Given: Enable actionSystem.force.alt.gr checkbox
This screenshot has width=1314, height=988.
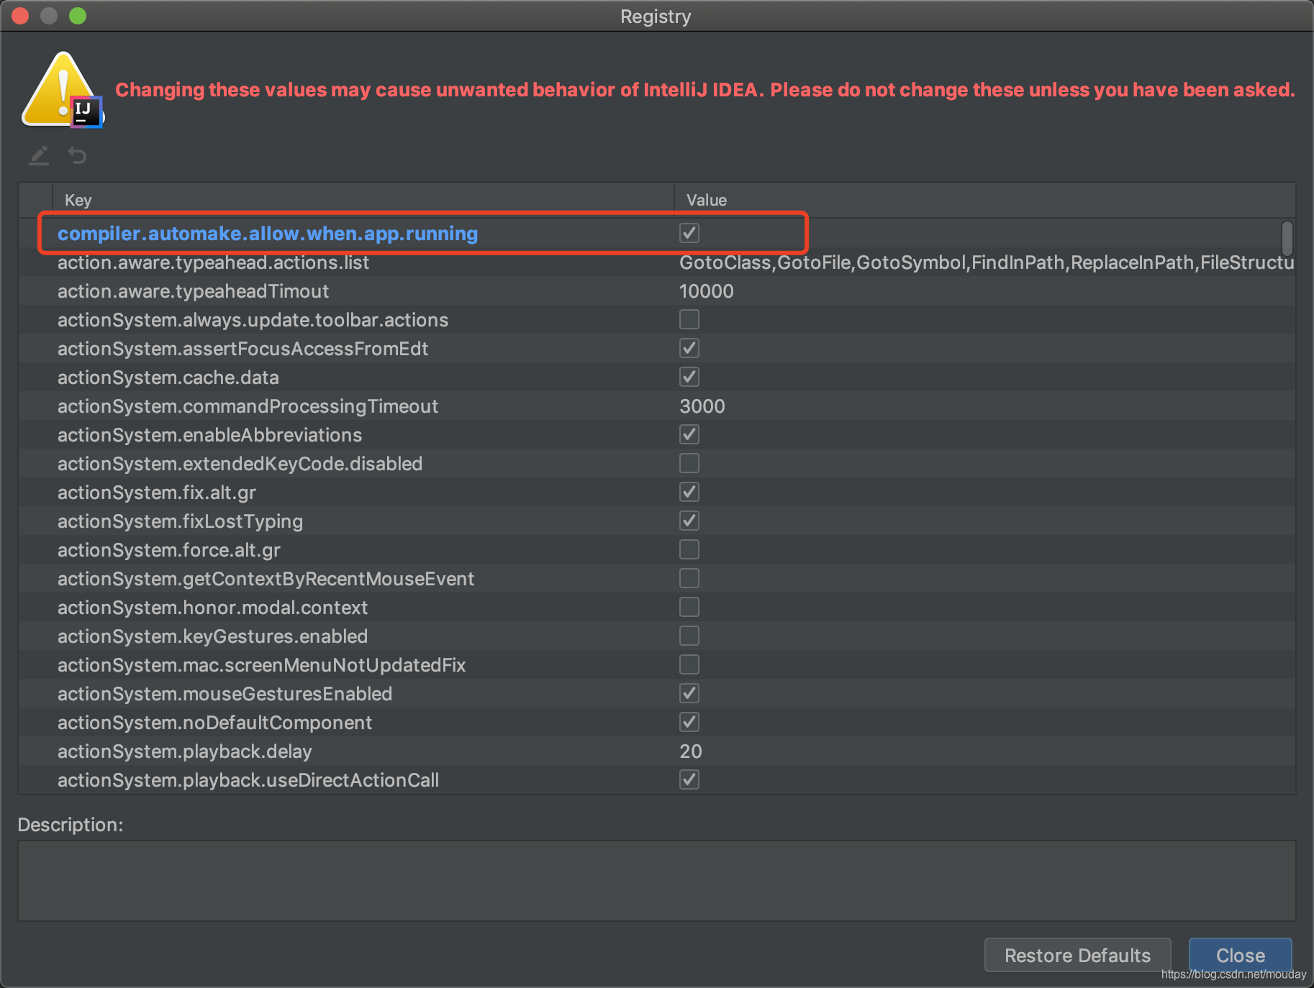Looking at the screenshot, I should [689, 549].
